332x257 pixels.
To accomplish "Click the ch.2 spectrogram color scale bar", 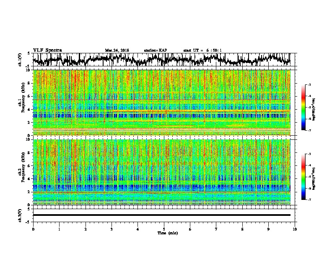I will pyautogui.click(x=303, y=177).
